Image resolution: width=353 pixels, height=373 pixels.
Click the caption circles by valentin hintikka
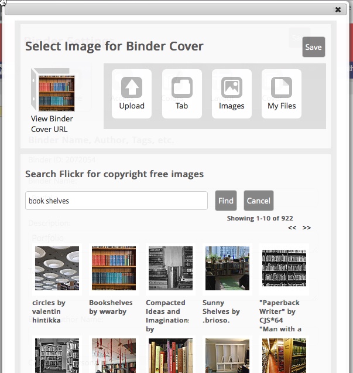[49, 311]
